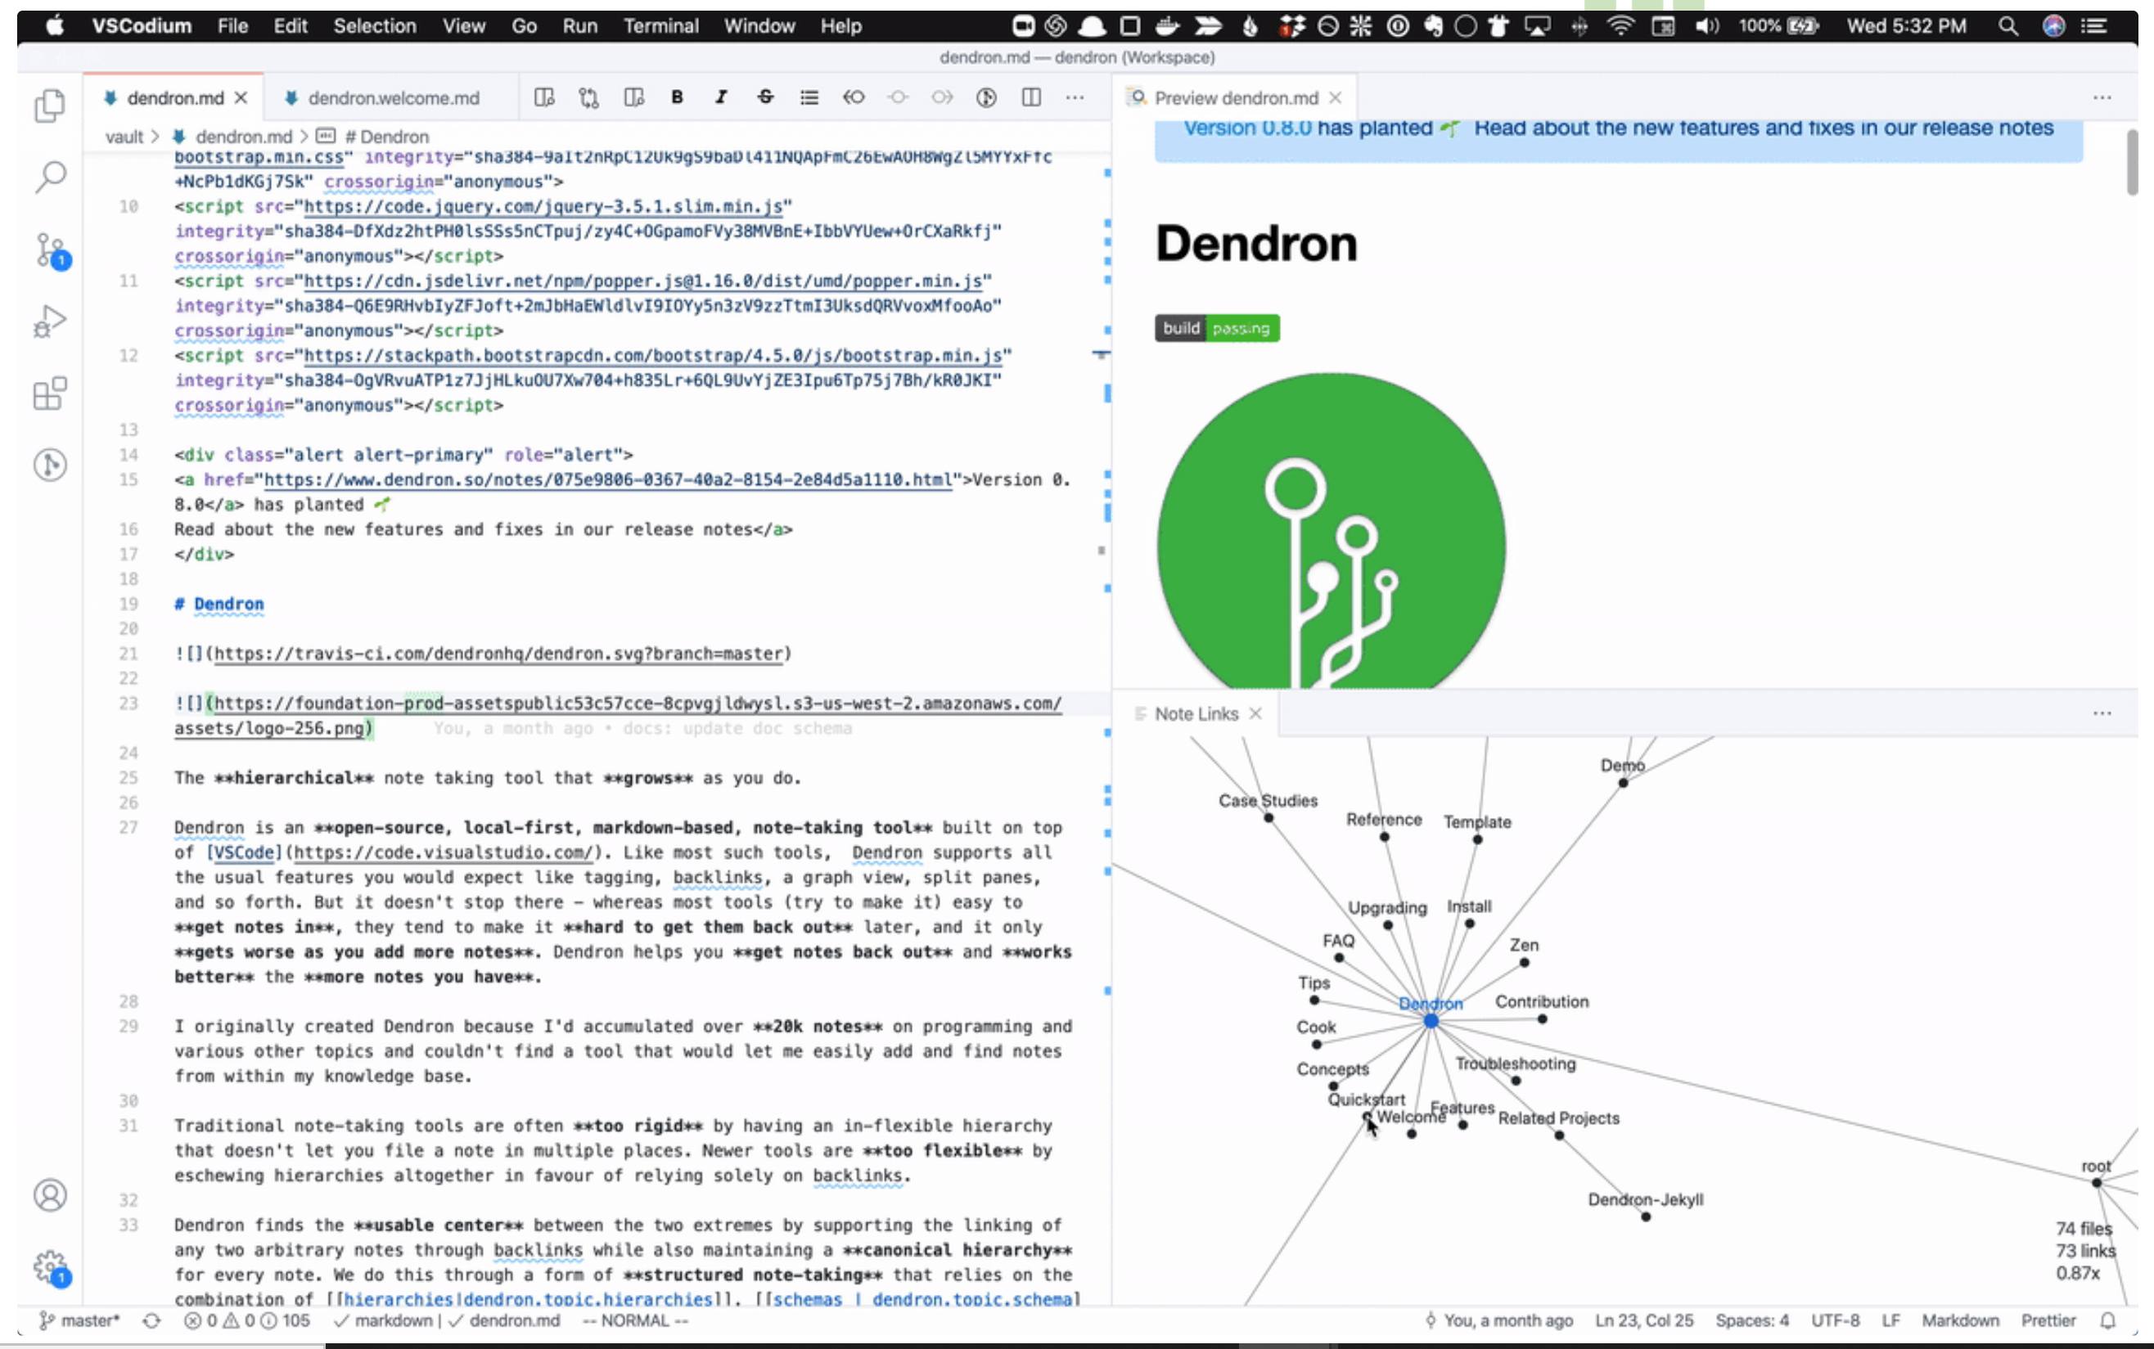The height and width of the screenshot is (1349, 2154).
Task: Click the open changes compare icon
Action: point(589,97)
